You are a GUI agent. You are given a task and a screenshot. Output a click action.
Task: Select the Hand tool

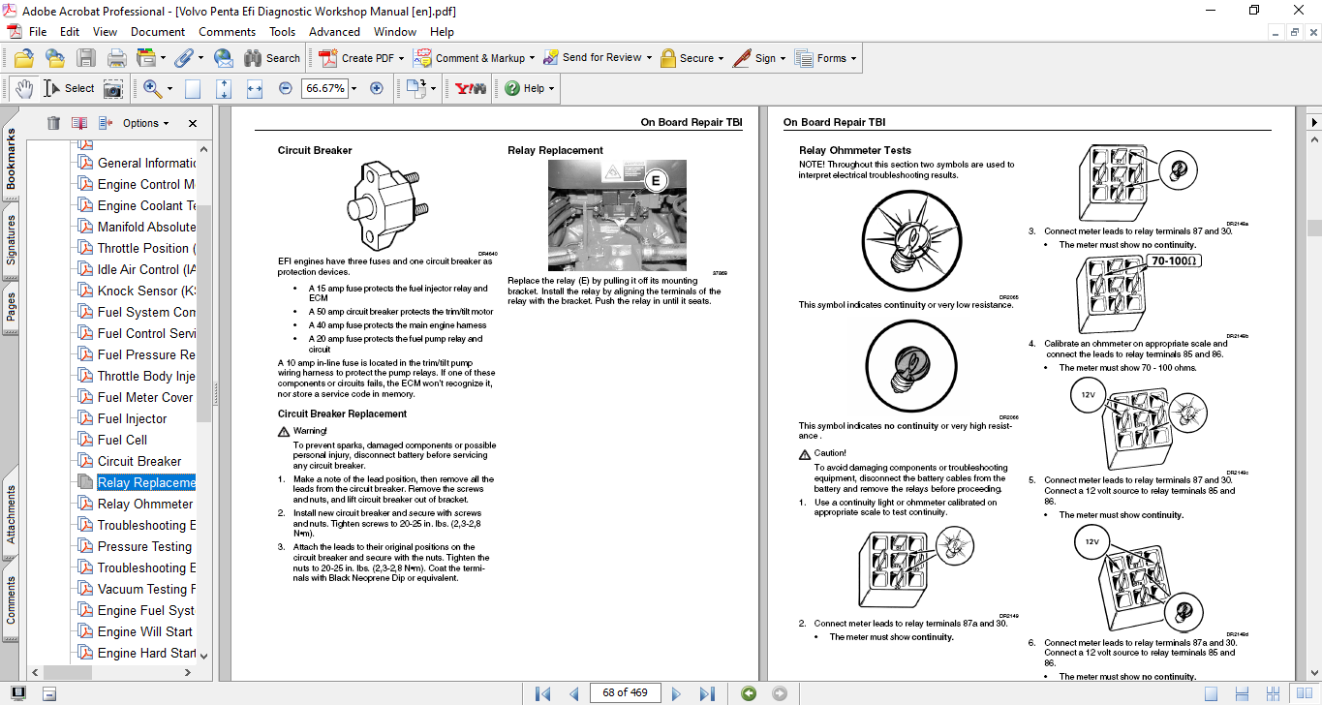pos(23,88)
